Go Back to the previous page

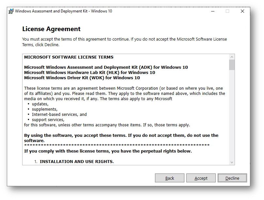170,178
